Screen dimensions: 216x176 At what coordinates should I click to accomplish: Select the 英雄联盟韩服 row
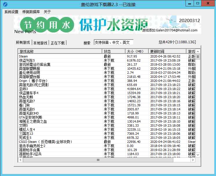pyautogui.click(x=107, y=69)
